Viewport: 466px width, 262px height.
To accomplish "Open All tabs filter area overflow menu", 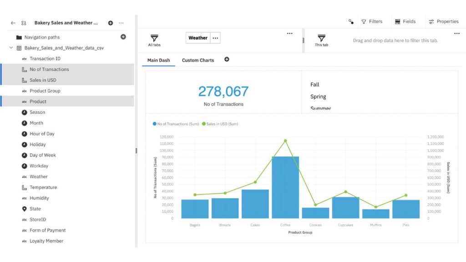I will 289,33.
